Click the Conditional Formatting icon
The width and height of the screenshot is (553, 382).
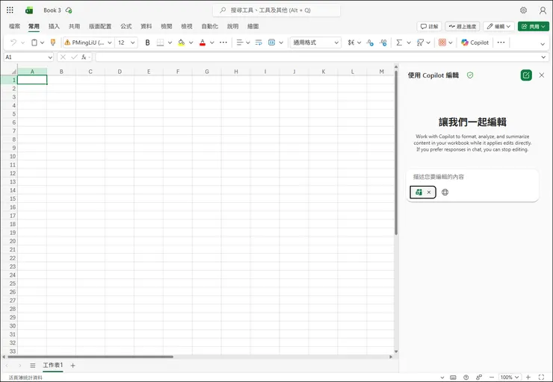442,43
